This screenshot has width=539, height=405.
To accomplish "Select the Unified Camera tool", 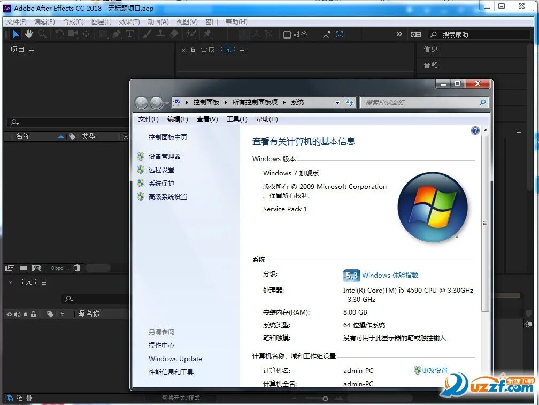I will (x=73, y=34).
